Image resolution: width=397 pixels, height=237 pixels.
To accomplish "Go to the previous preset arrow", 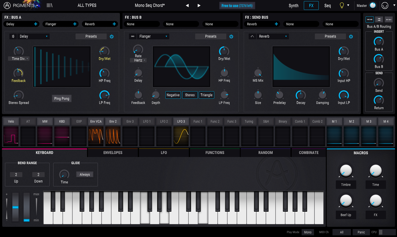I will pyautogui.click(x=187, y=5).
